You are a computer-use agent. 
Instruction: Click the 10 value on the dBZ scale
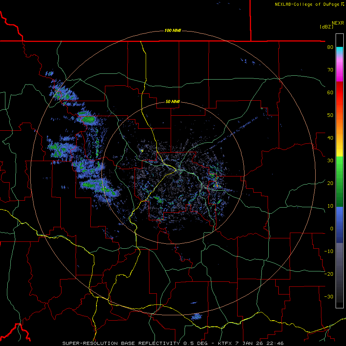coord(330,206)
